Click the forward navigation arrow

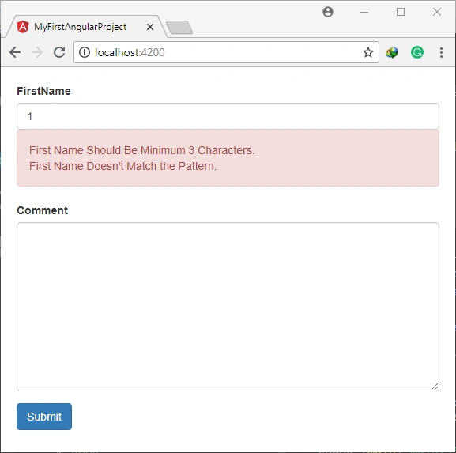(37, 52)
